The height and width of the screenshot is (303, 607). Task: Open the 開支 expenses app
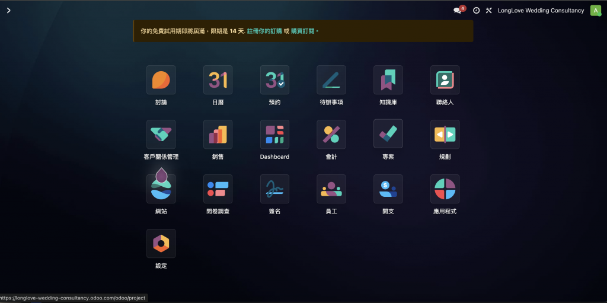tap(388, 189)
